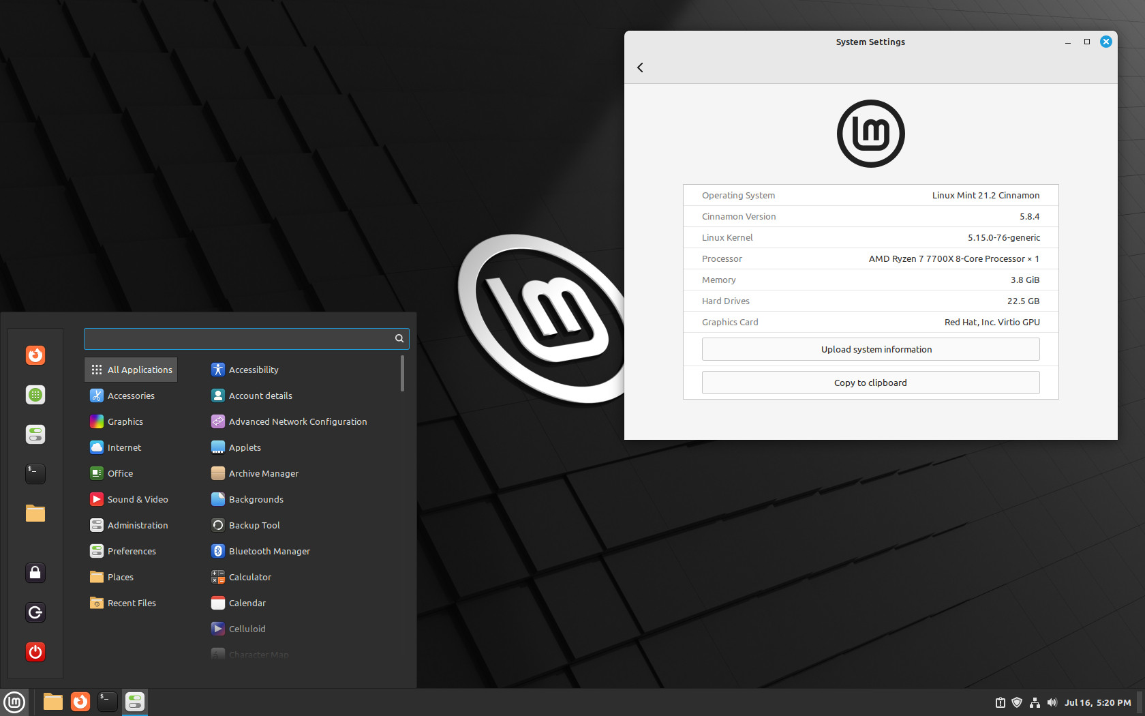
Task: Click the Hard Drives 22.5 GB value
Action: 1023,301
